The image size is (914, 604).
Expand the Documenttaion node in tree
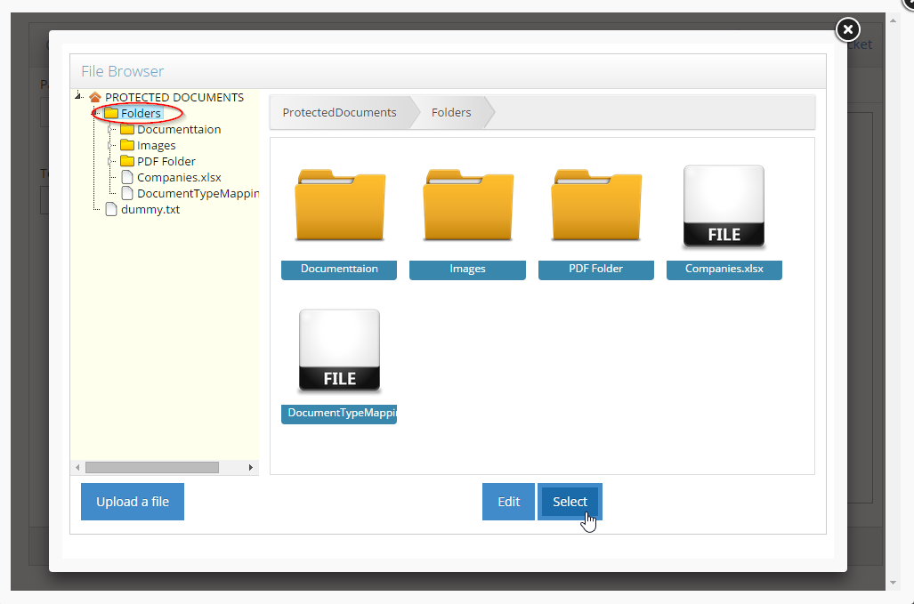coord(111,130)
